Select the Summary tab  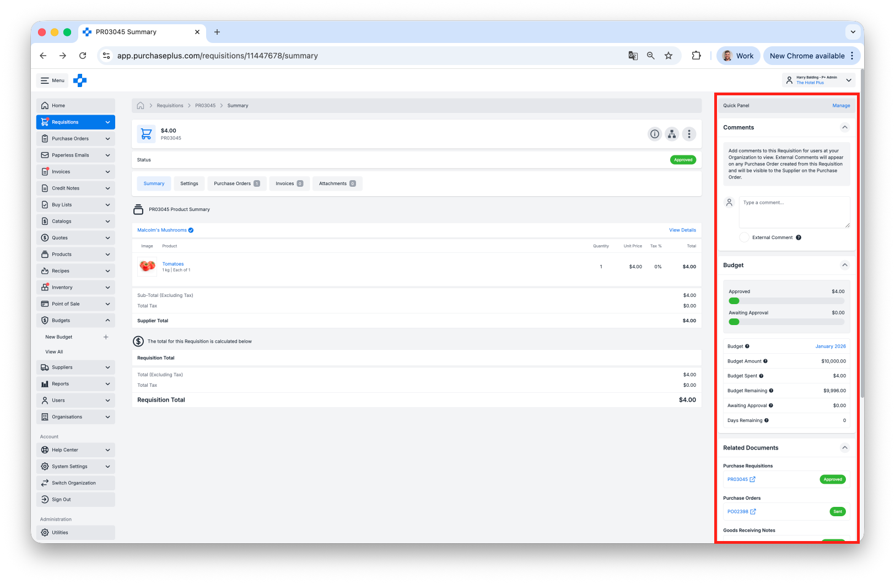pyautogui.click(x=154, y=183)
